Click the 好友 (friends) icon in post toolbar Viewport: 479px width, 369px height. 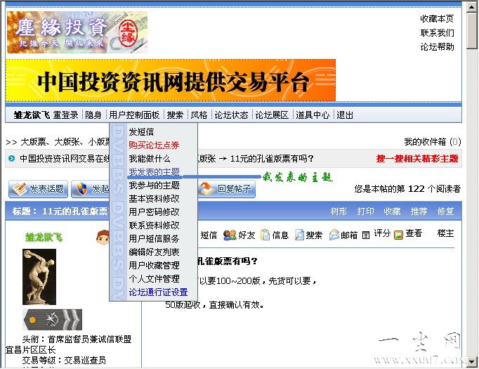click(229, 235)
